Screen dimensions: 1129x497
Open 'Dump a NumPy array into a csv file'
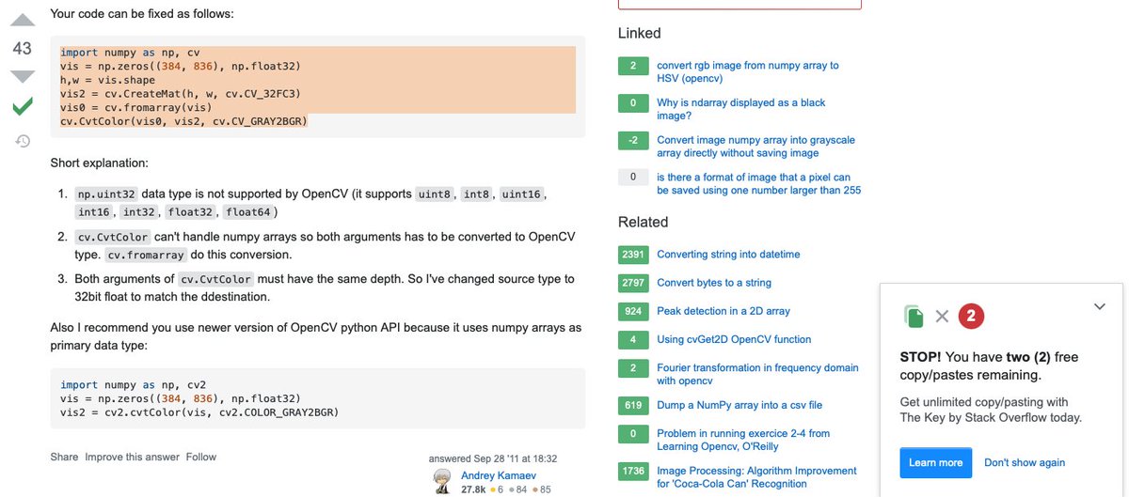(x=739, y=405)
